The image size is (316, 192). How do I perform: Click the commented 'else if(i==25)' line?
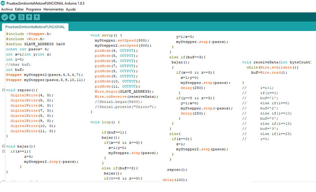pos(276,134)
